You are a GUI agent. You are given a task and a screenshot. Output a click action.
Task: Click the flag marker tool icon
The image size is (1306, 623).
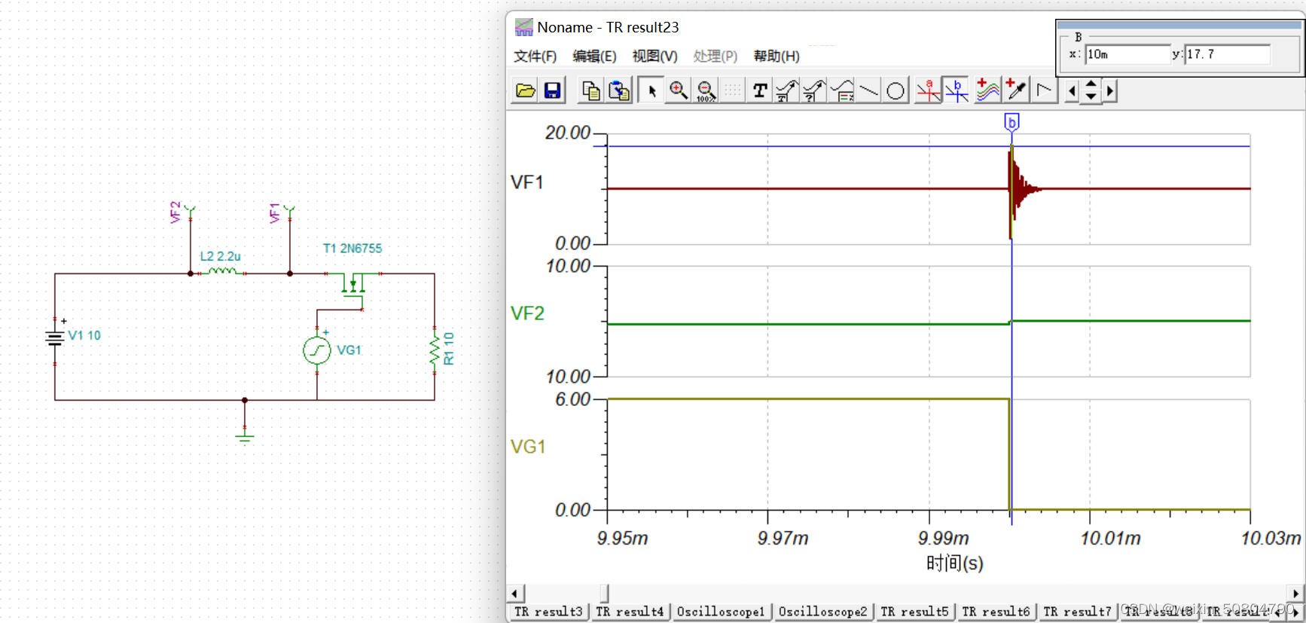point(1044,91)
